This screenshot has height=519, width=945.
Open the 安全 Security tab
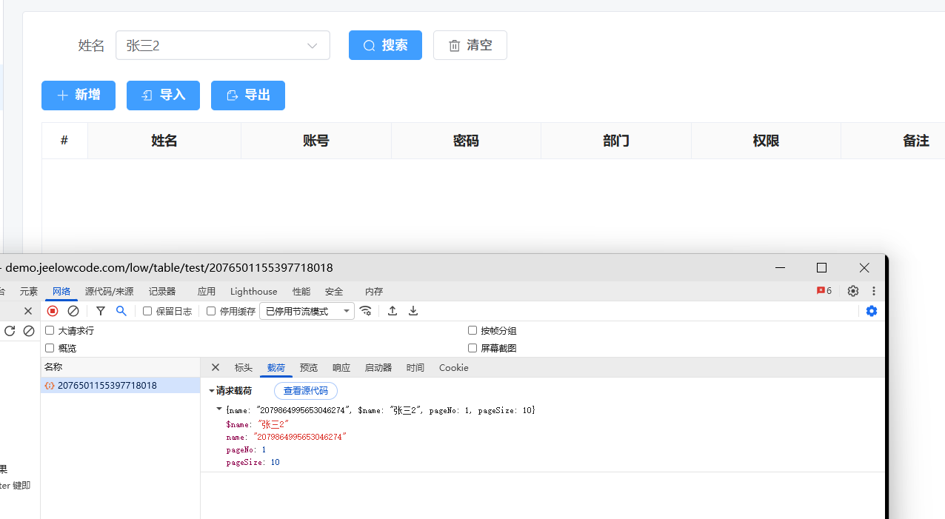point(334,291)
